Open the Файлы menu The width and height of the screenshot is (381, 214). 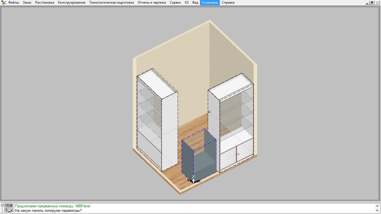click(14, 3)
